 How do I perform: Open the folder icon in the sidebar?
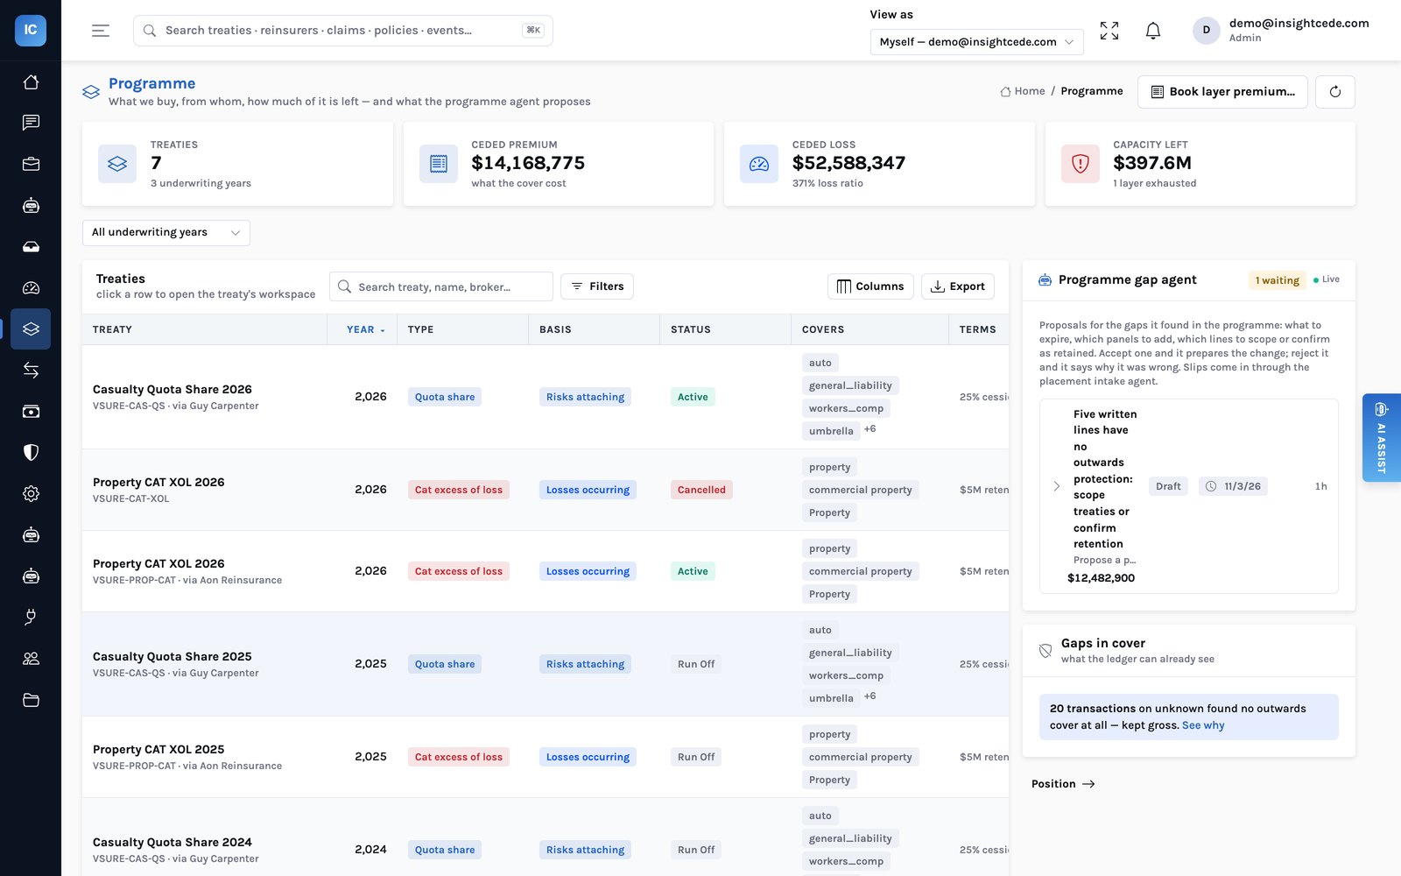coord(31,700)
